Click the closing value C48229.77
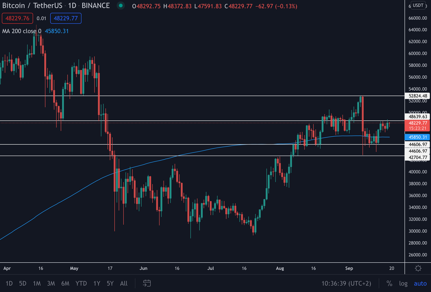The width and height of the screenshot is (431, 292). 239,6
